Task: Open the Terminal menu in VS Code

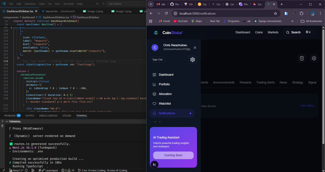Action: tap(68, 4)
